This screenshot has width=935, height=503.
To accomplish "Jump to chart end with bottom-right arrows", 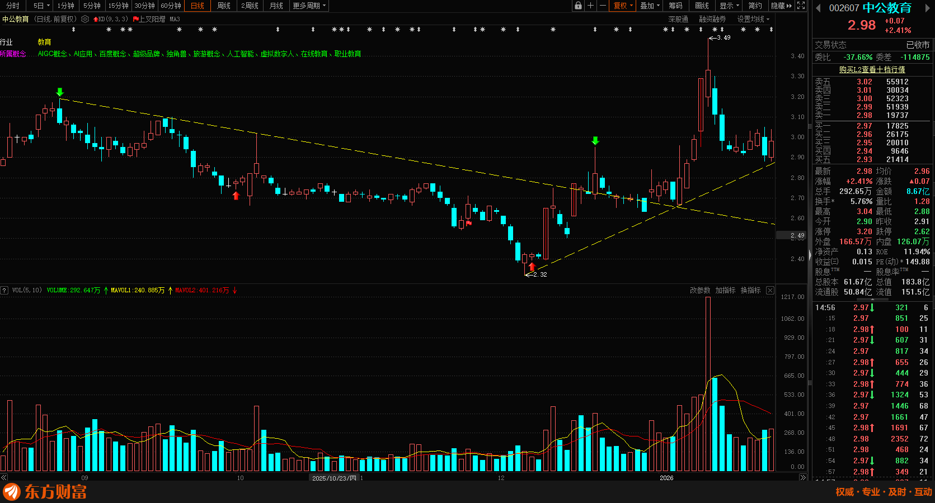I will [x=803, y=478].
